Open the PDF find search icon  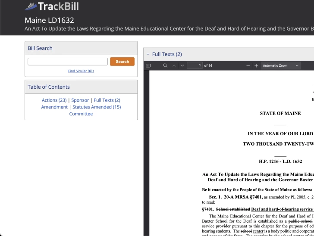tap(165, 65)
